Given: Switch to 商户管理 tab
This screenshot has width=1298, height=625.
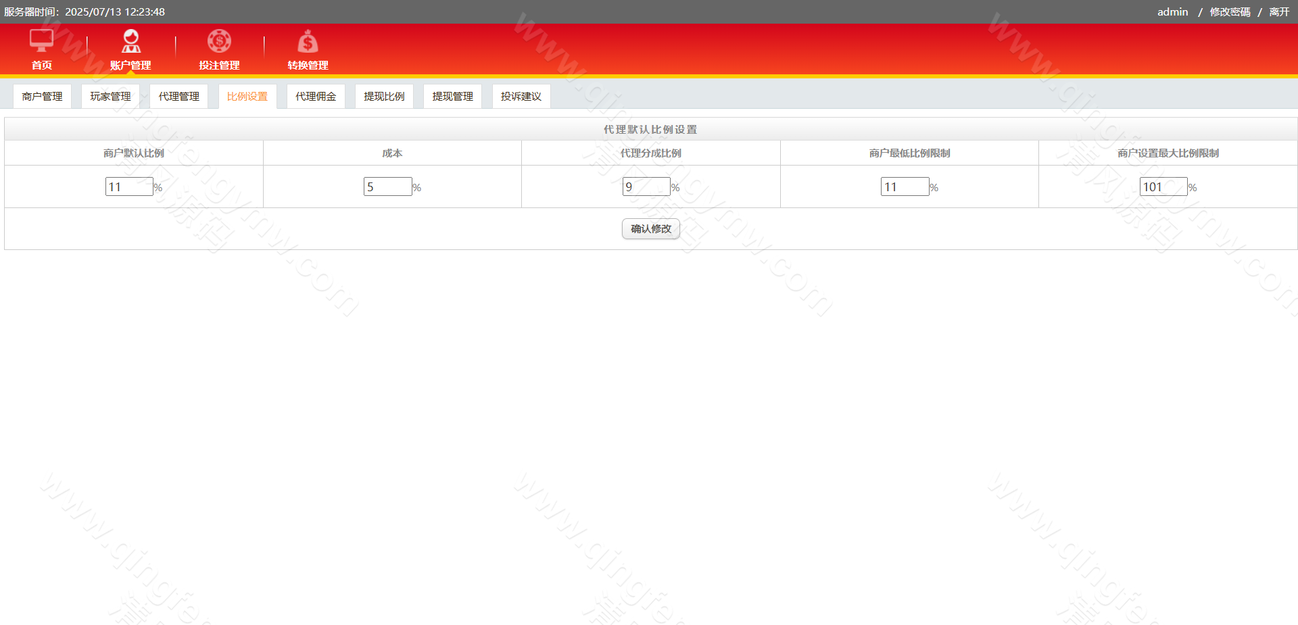Looking at the screenshot, I should point(42,97).
